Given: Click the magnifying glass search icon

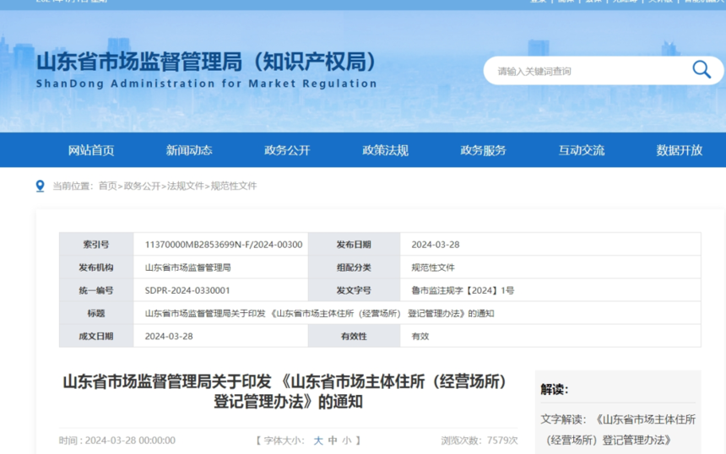Looking at the screenshot, I should coord(701,70).
